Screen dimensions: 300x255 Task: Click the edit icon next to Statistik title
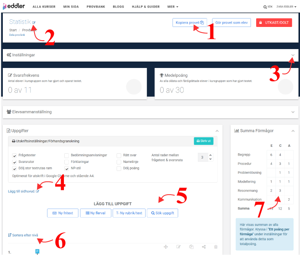point(33,23)
